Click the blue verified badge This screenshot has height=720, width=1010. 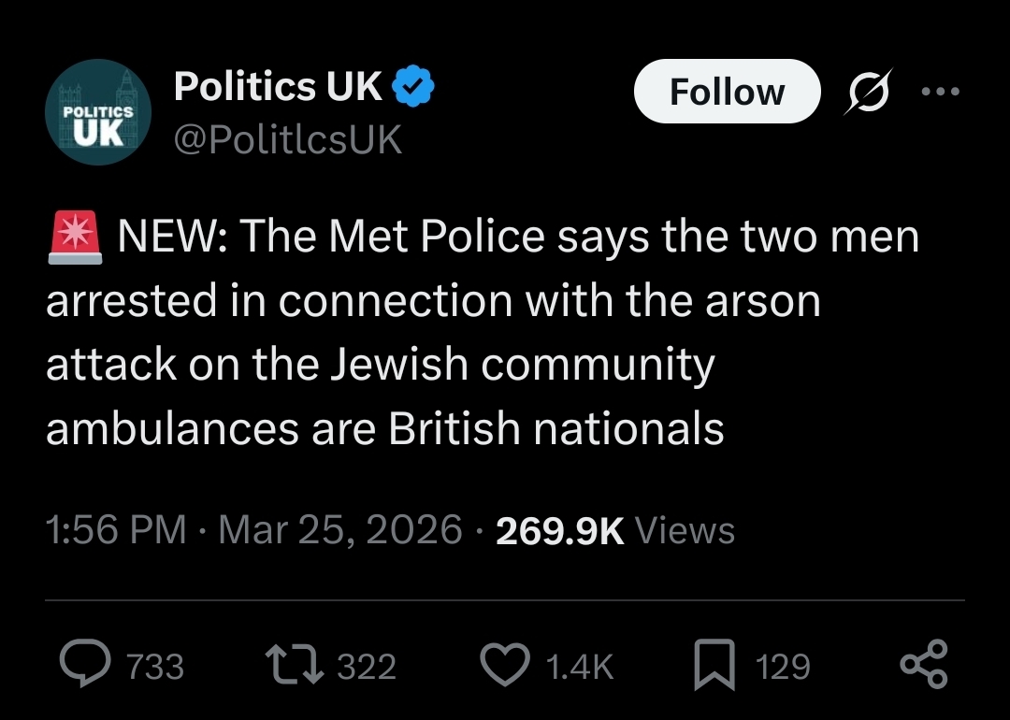tap(412, 88)
